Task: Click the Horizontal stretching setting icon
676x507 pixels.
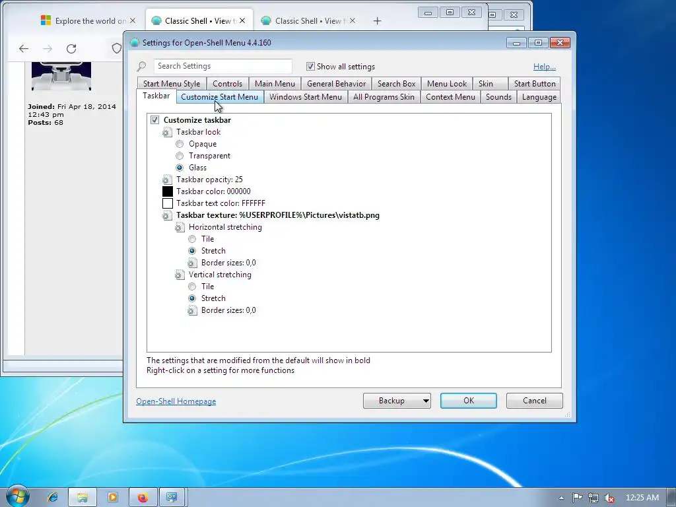Action: click(180, 227)
